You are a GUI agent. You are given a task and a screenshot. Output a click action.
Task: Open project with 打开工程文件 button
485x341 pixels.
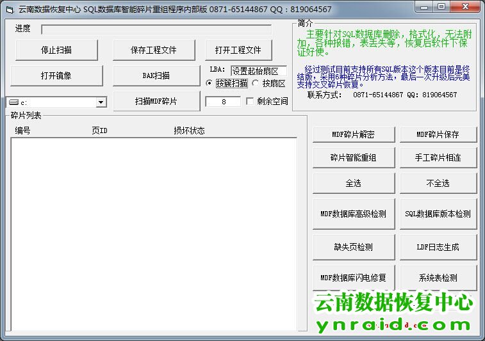(238, 50)
